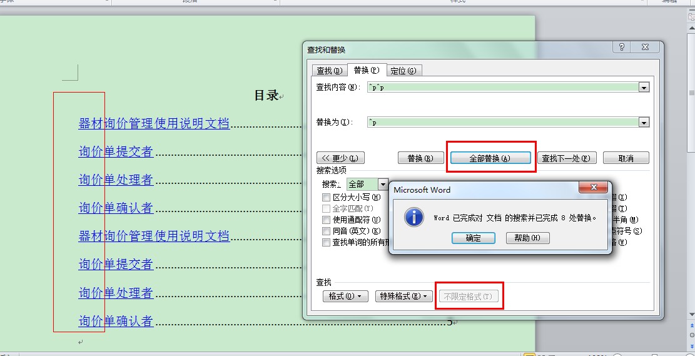Viewport: 695px width, 356px height.
Task: Close the Microsoft Word message box
Action: coord(593,187)
